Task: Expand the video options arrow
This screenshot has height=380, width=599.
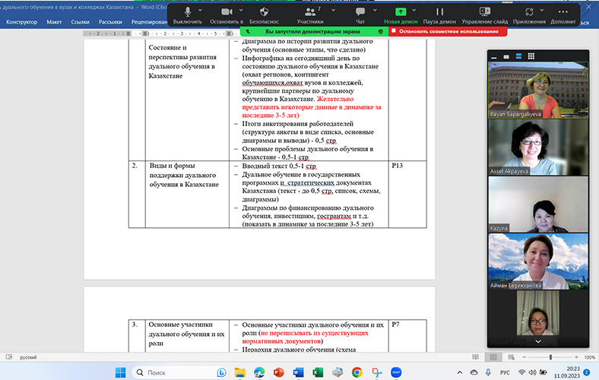Action: click(242, 11)
